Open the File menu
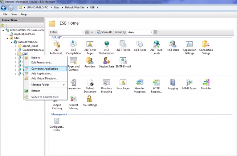237x156 pixels. click(5, 15)
